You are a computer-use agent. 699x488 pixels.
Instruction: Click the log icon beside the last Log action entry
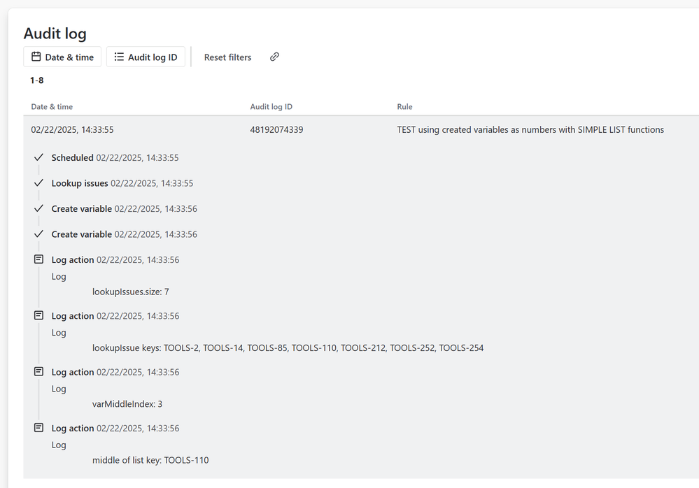[38, 427]
